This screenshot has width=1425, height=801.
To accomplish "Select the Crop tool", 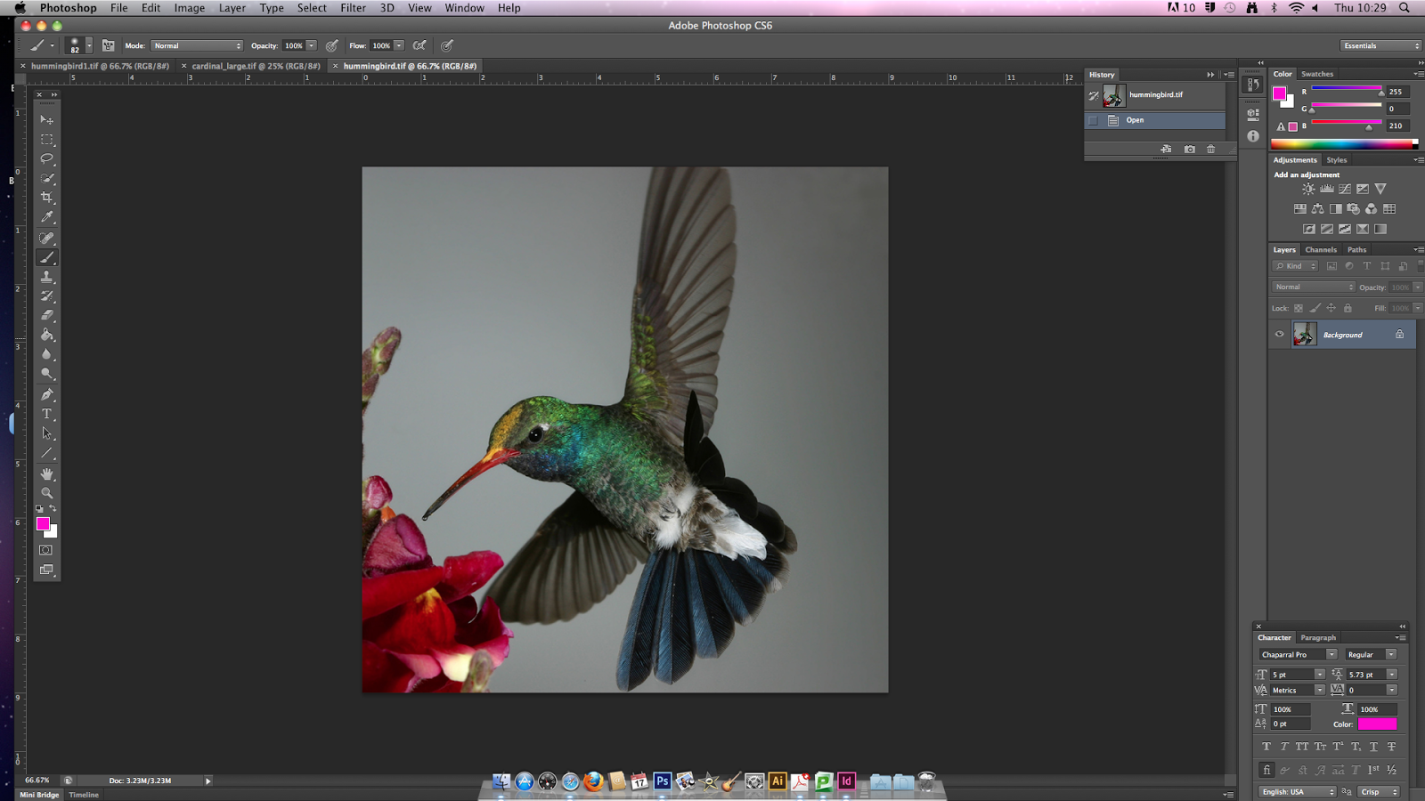I will [x=47, y=198].
